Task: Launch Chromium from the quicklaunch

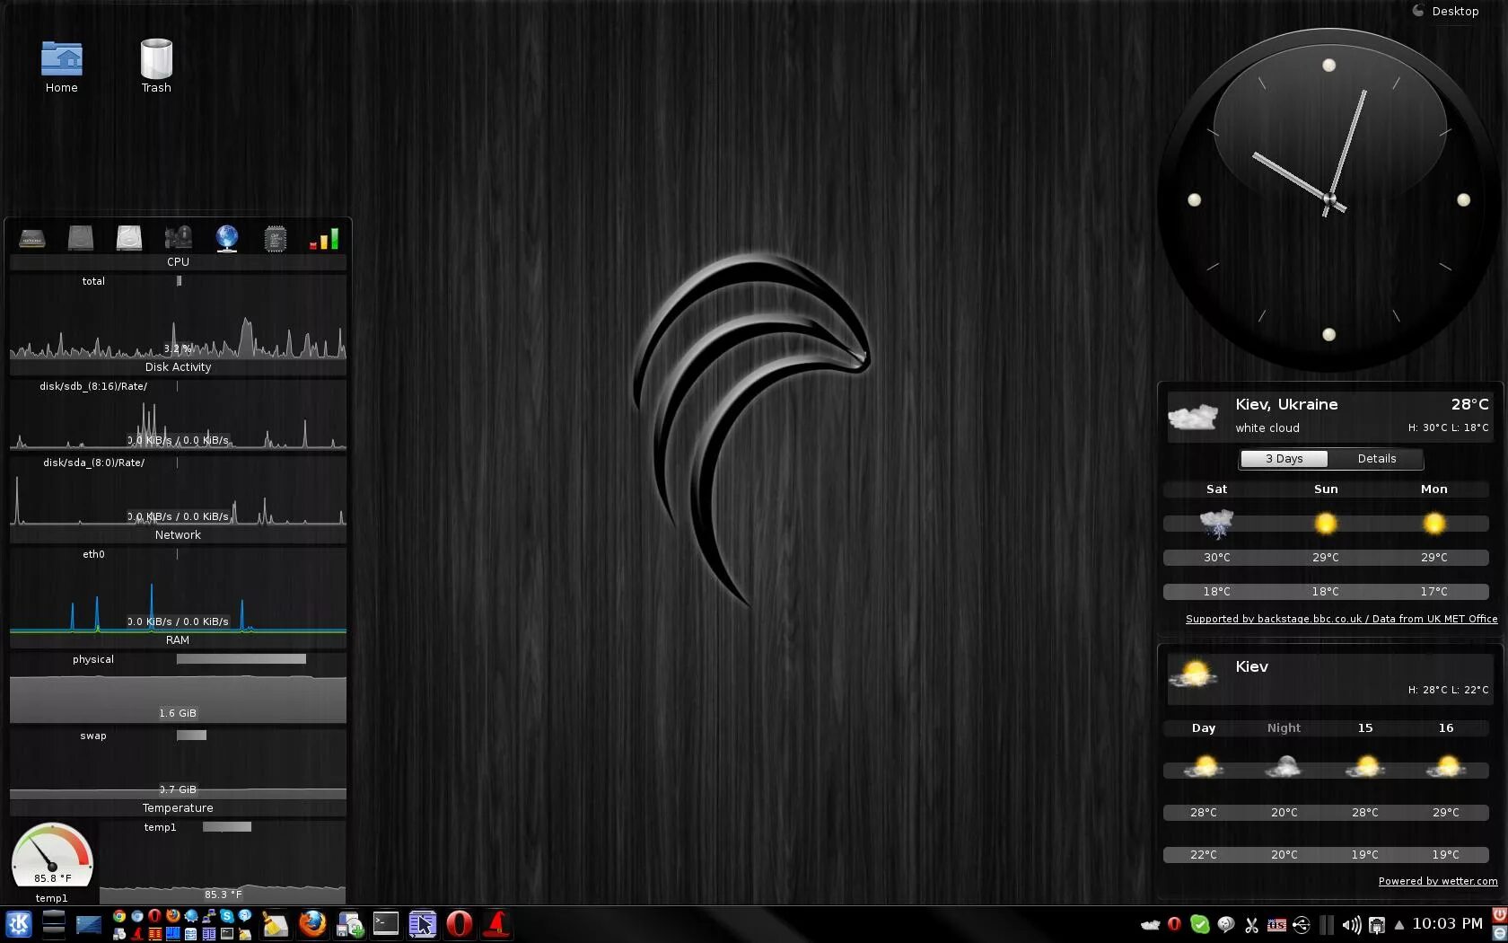Action: click(x=137, y=916)
